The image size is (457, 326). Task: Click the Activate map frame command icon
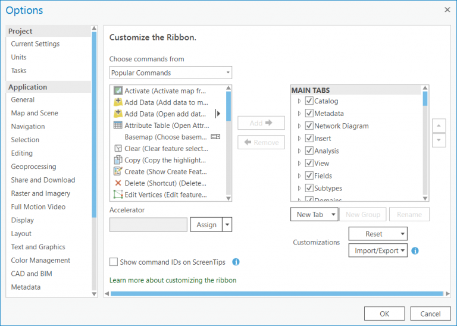tap(118, 91)
